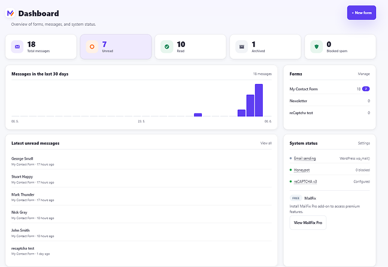Click the tallest bar in the messages chart
This screenshot has width=388, height=267.
[x=259, y=100]
